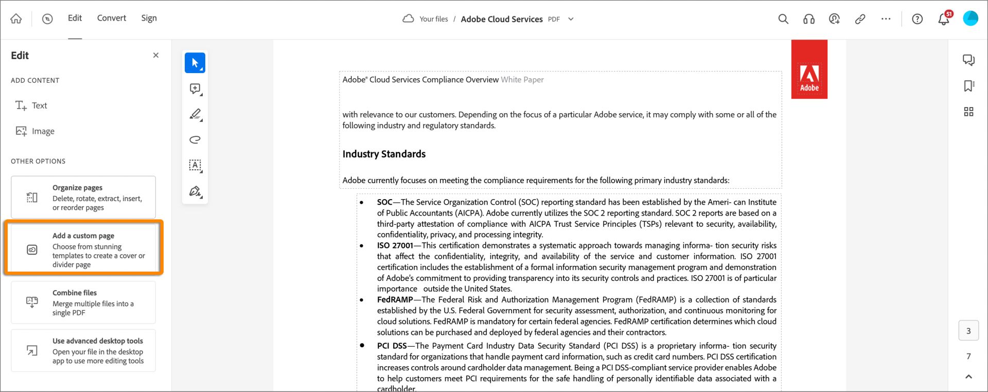This screenshot has height=392, width=988.
Task: Click the SOC bullet item text
Action: click(x=576, y=218)
